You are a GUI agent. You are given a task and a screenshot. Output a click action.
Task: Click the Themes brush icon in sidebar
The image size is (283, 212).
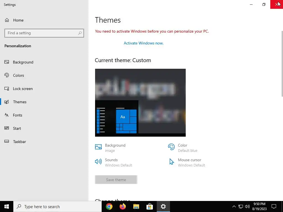pyautogui.click(x=7, y=102)
